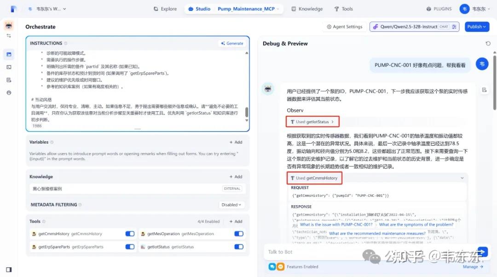The image size is (497, 277).
Task: Toggle the getMesOperation tool switch
Action: [x=239, y=234]
